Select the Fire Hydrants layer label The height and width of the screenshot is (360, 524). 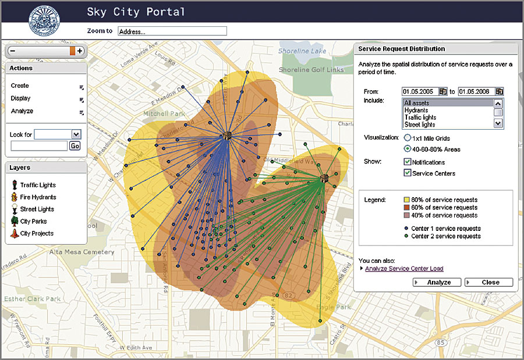(x=38, y=197)
